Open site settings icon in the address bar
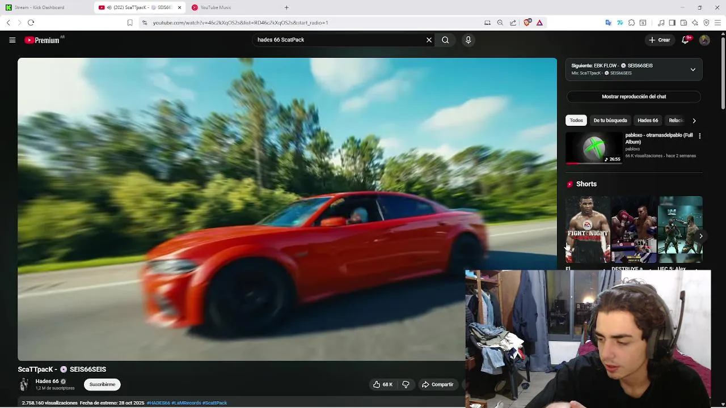 coord(144,23)
